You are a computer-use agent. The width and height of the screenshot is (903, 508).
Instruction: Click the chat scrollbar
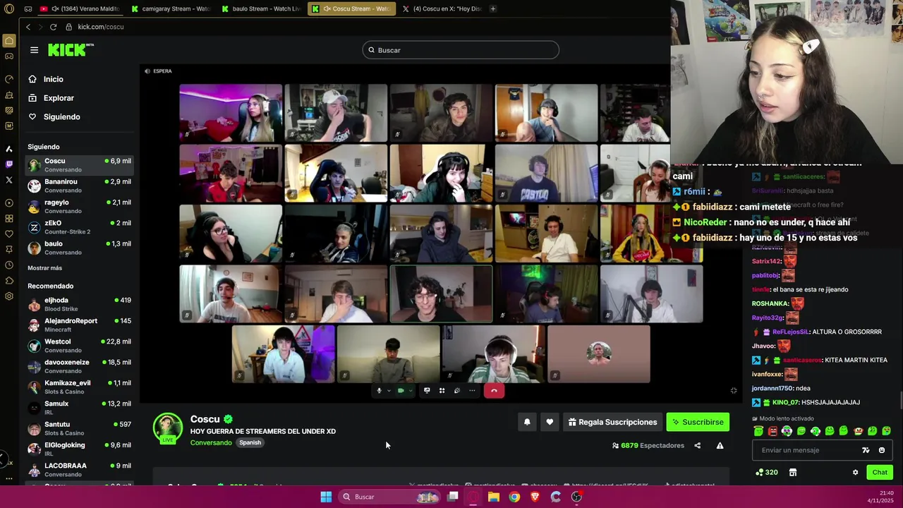pos(900,399)
